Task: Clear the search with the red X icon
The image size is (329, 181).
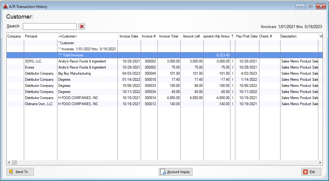Action: pos(82,27)
